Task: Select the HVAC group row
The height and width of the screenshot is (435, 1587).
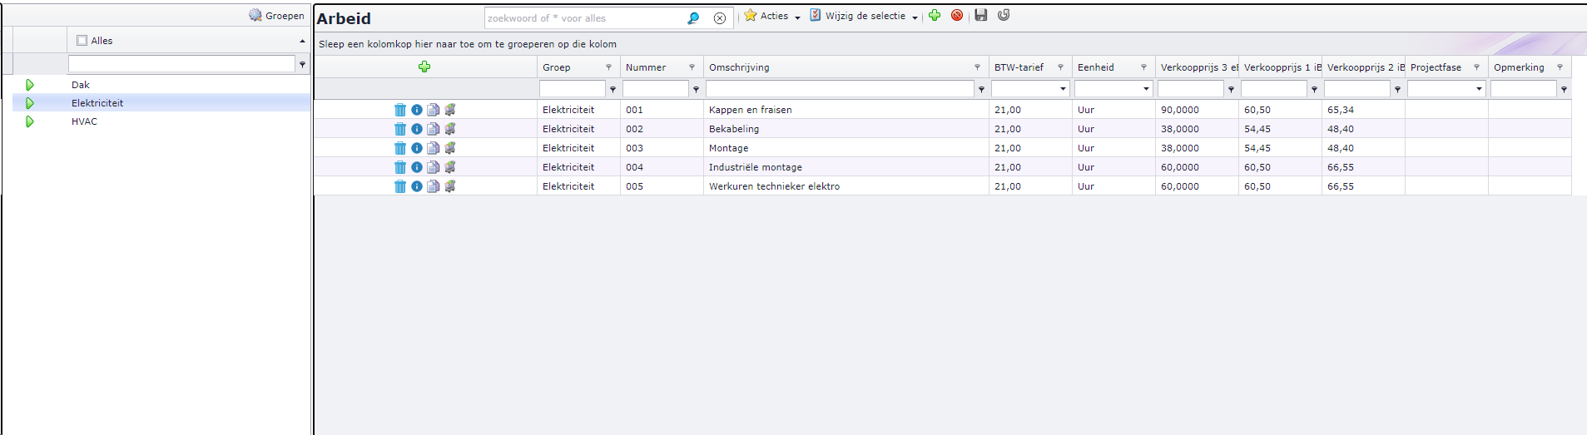Action: pyautogui.click(x=161, y=121)
